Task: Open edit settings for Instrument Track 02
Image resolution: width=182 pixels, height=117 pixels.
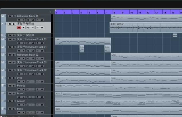Action: 28,58
